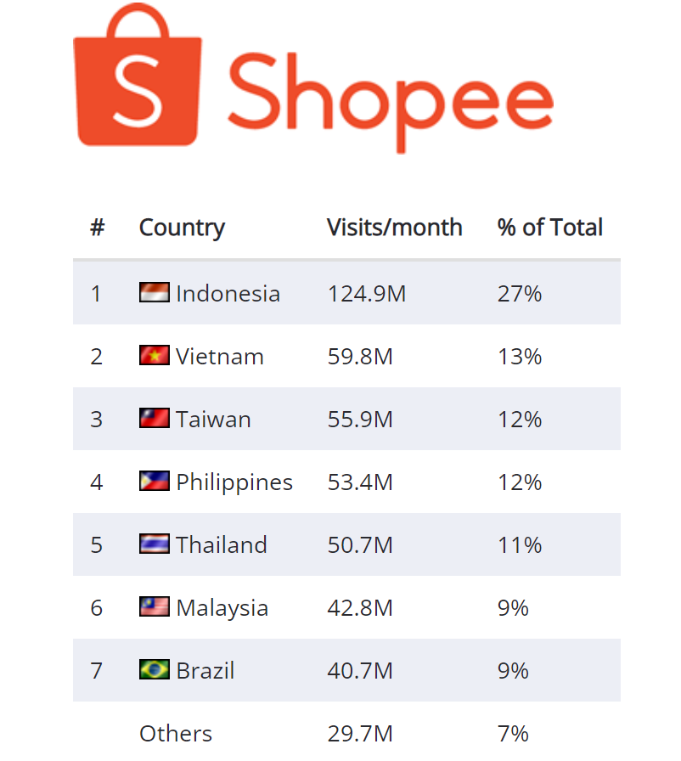Click the Brazil flag icon
The image size is (681, 761).
[155, 670]
